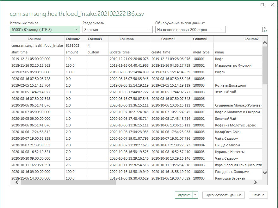The width and height of the screenshot is (278, 208).
Task: Click the 2019-02-05 15:14:12.704 cell
Action: 37,85
